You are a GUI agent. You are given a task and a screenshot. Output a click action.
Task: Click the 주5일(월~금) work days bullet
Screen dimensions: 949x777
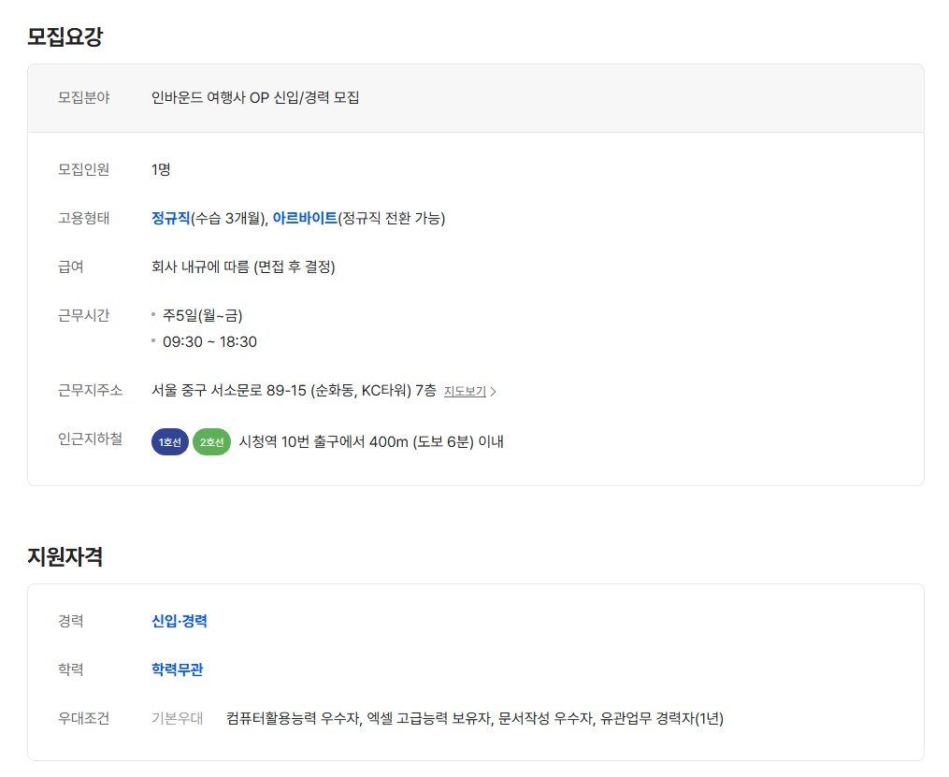202,315
